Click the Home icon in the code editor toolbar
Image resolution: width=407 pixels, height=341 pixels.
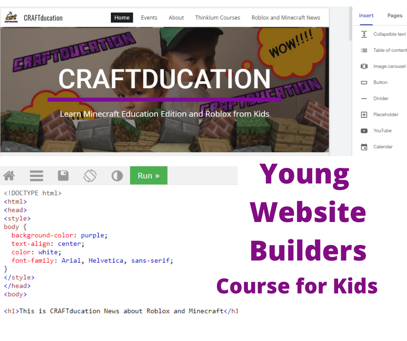[x=9, y=175]
